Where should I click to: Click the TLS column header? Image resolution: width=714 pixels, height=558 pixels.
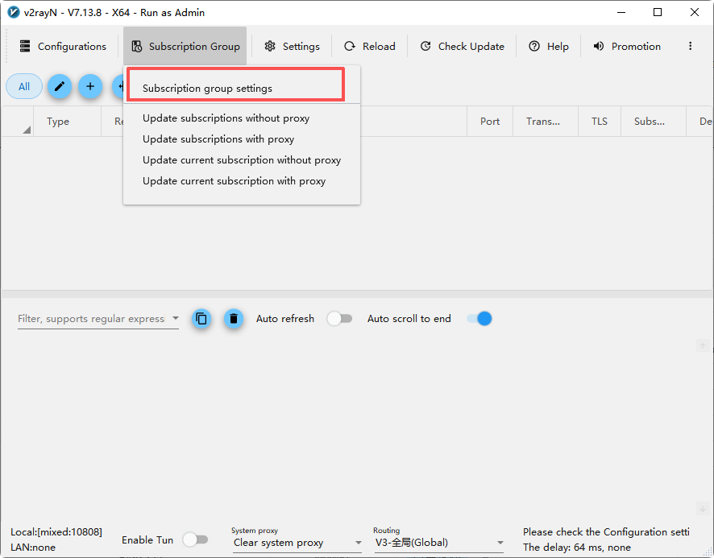coord(600,122)
